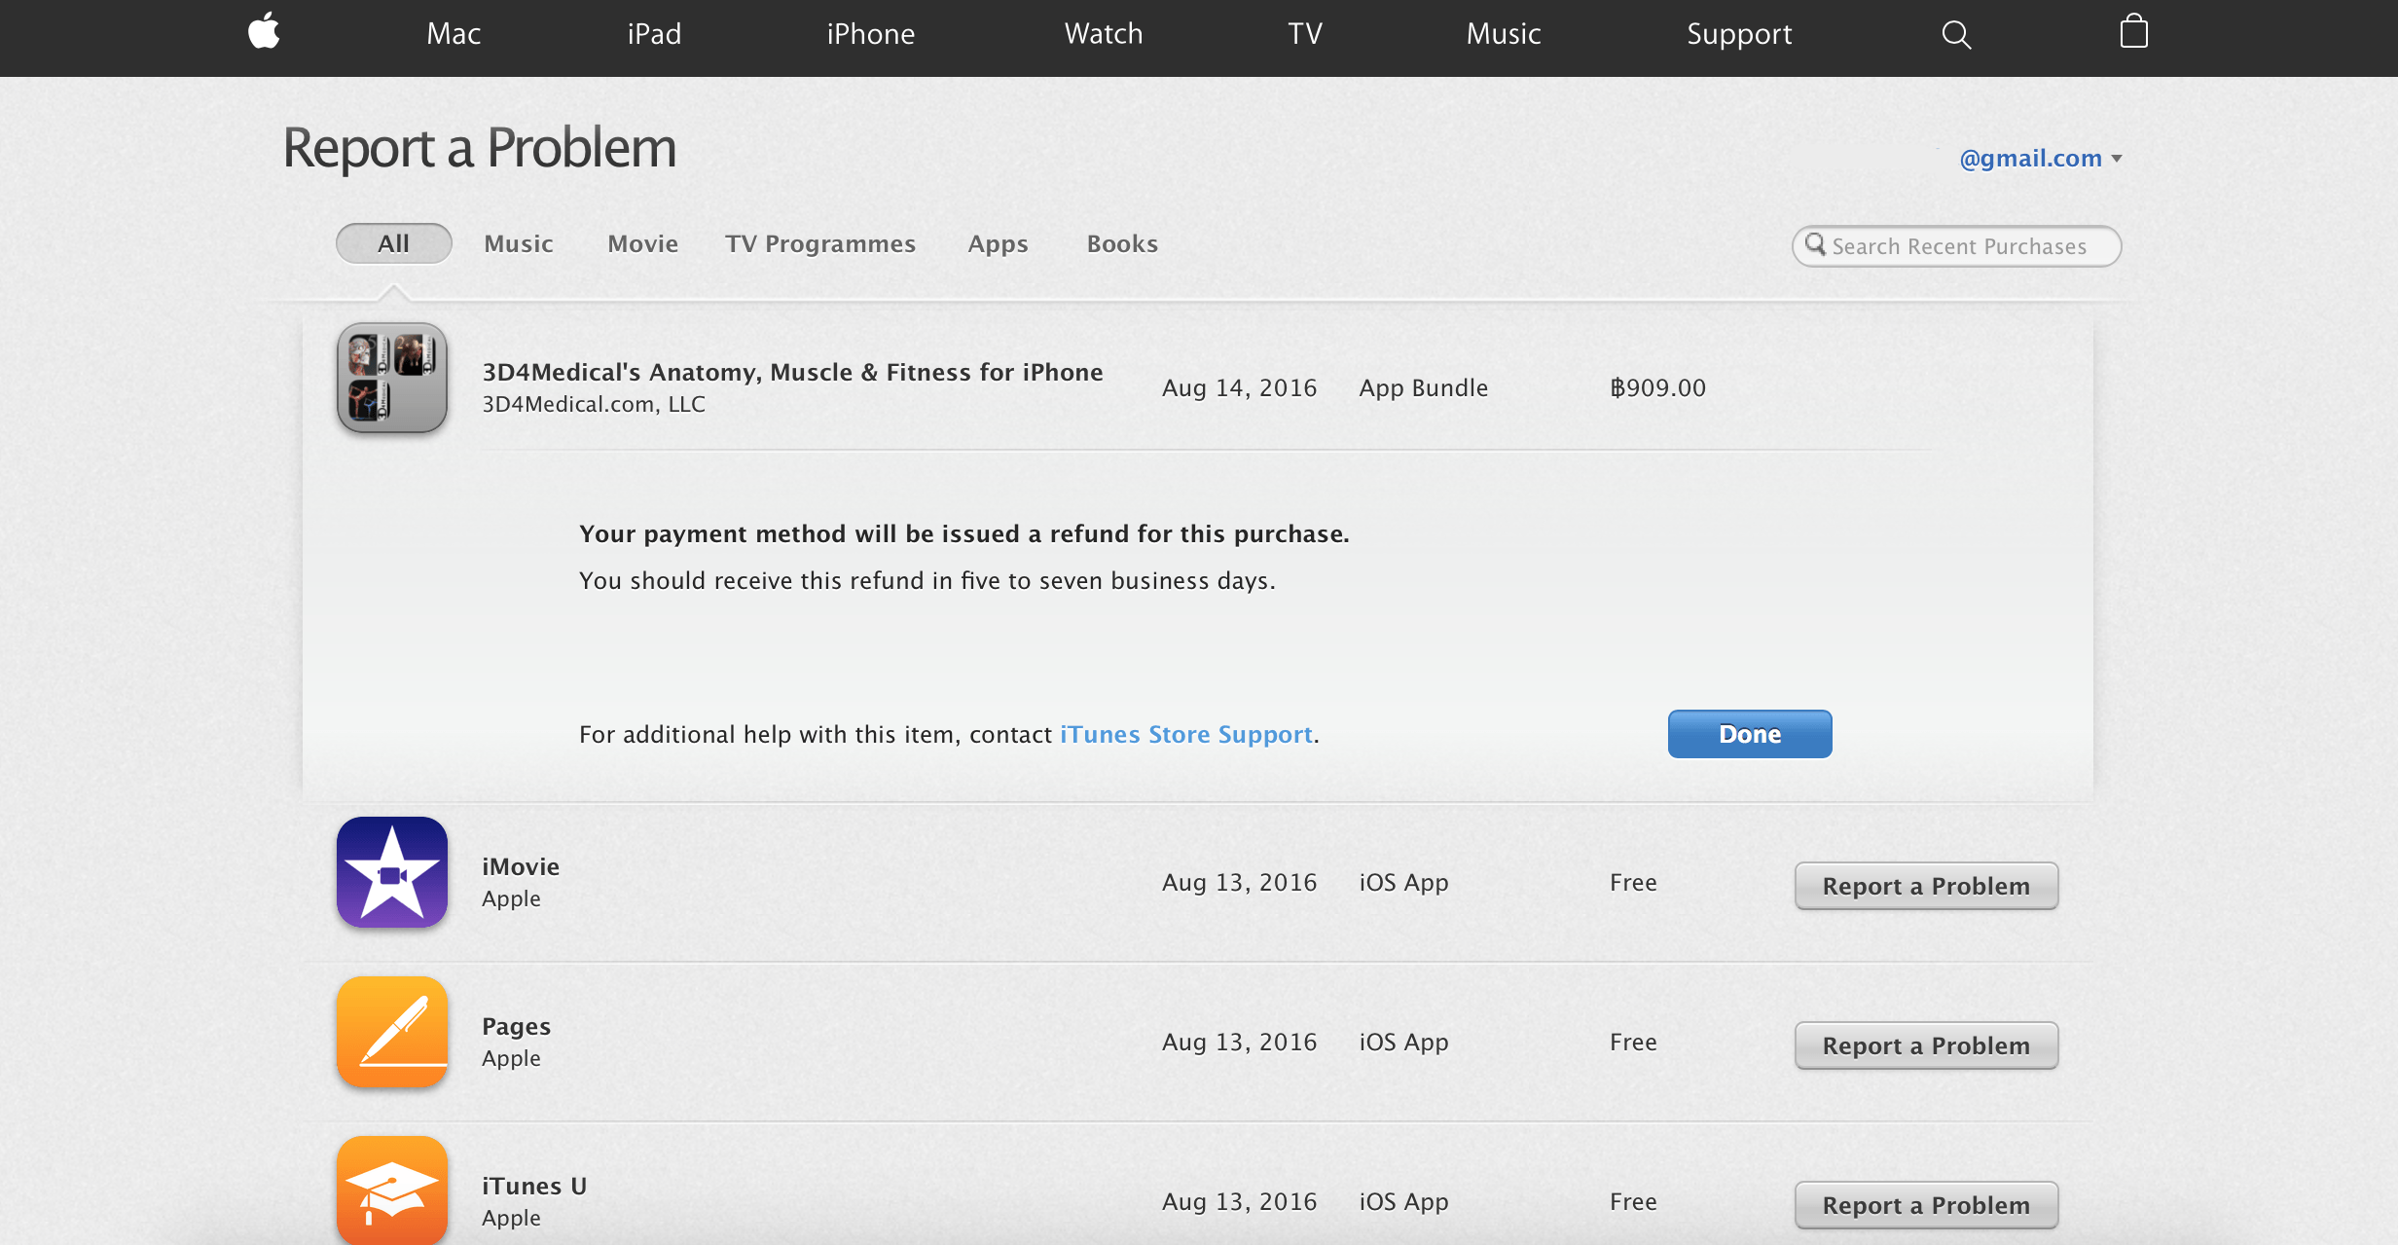Click the iTunes U app icon
The height and width of the screenshot is (1245, 2398).
[392, 1192]
